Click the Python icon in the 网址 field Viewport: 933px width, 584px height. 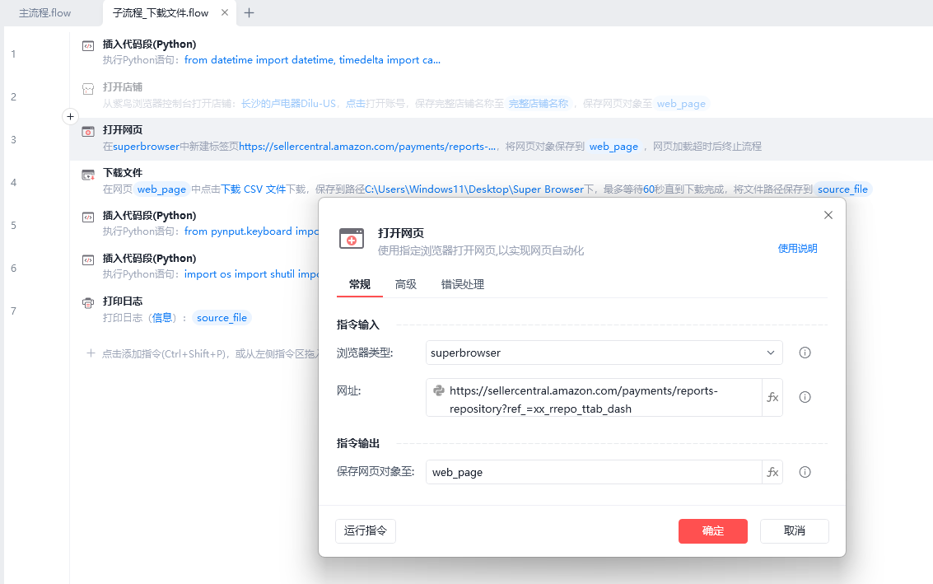439,390
